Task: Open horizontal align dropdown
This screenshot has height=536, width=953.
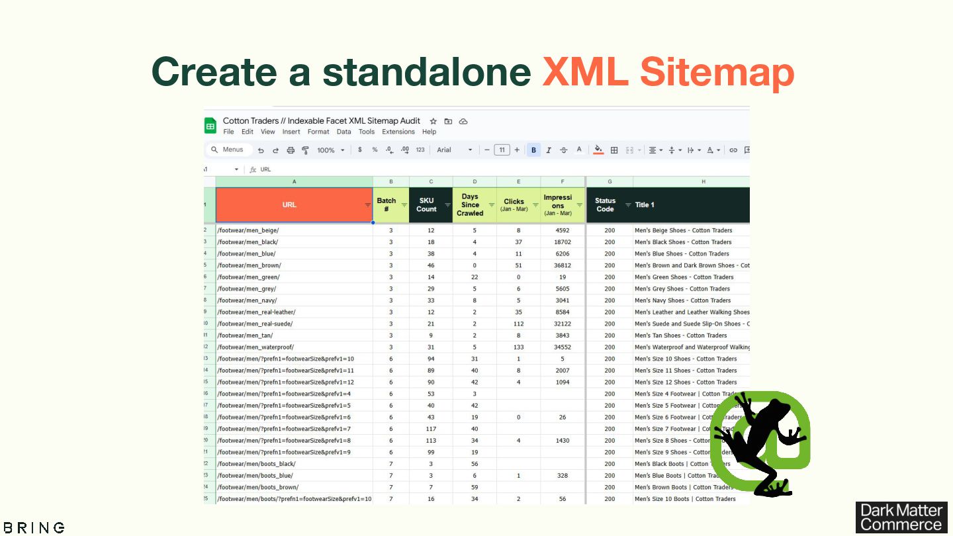Action: [655, 150]
